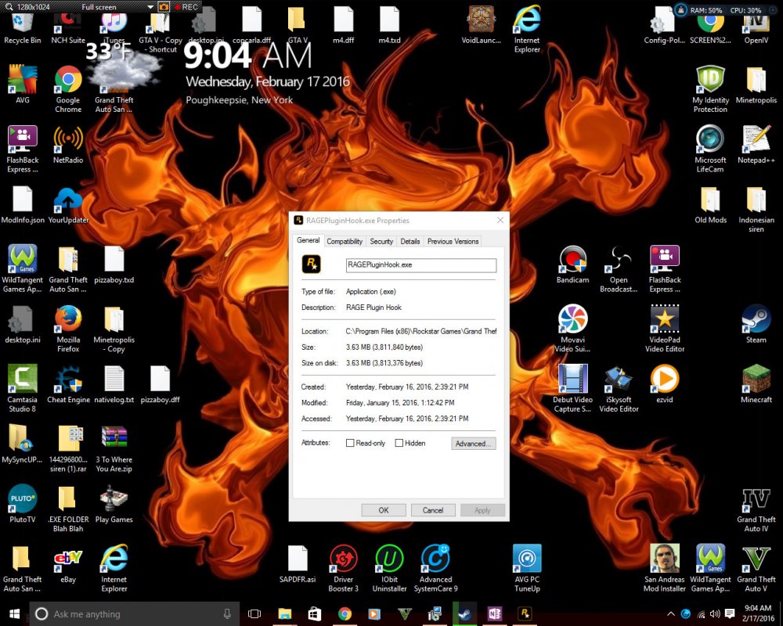Click the Windows Start button
Viewport: 783px width, 626px height.
coord(14,613)
